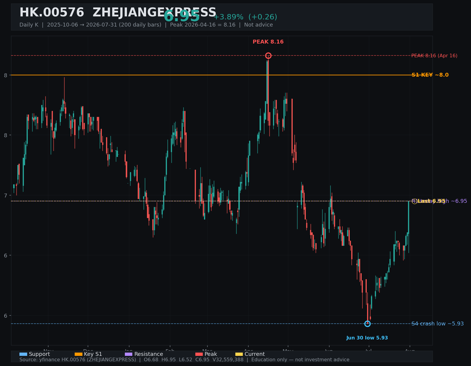Click the red Peak legend swatch

199,354
